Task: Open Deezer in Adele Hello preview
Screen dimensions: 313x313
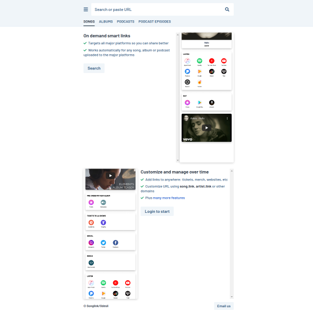Action: 212,71
